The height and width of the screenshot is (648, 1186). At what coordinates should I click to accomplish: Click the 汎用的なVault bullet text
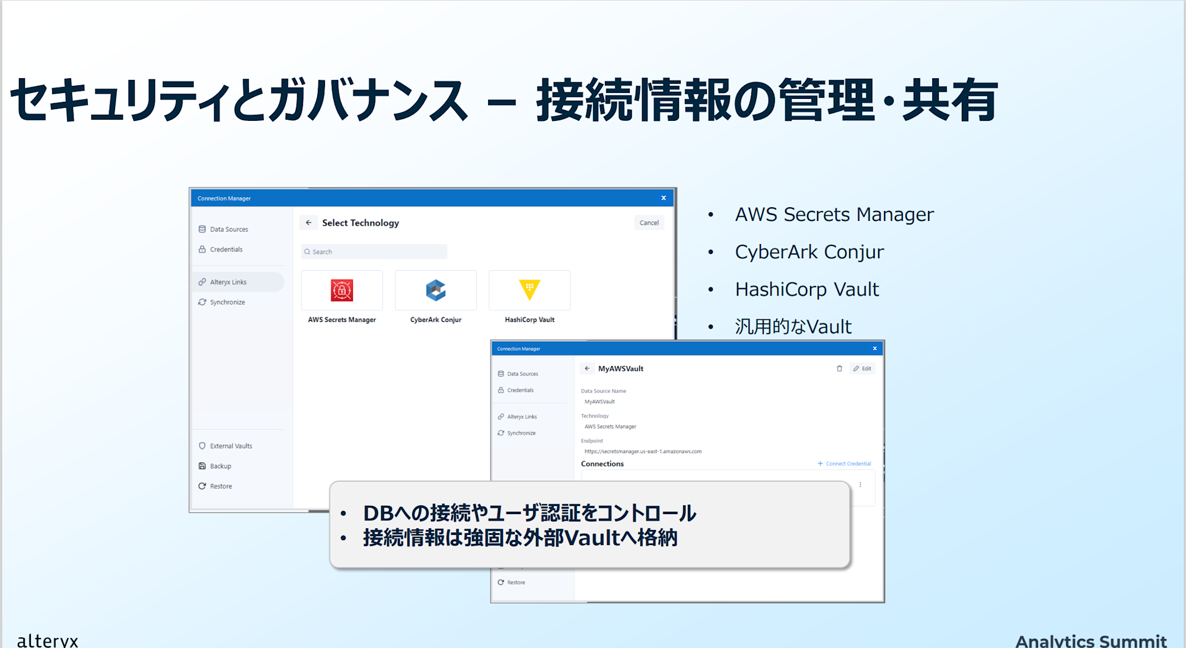793,326
